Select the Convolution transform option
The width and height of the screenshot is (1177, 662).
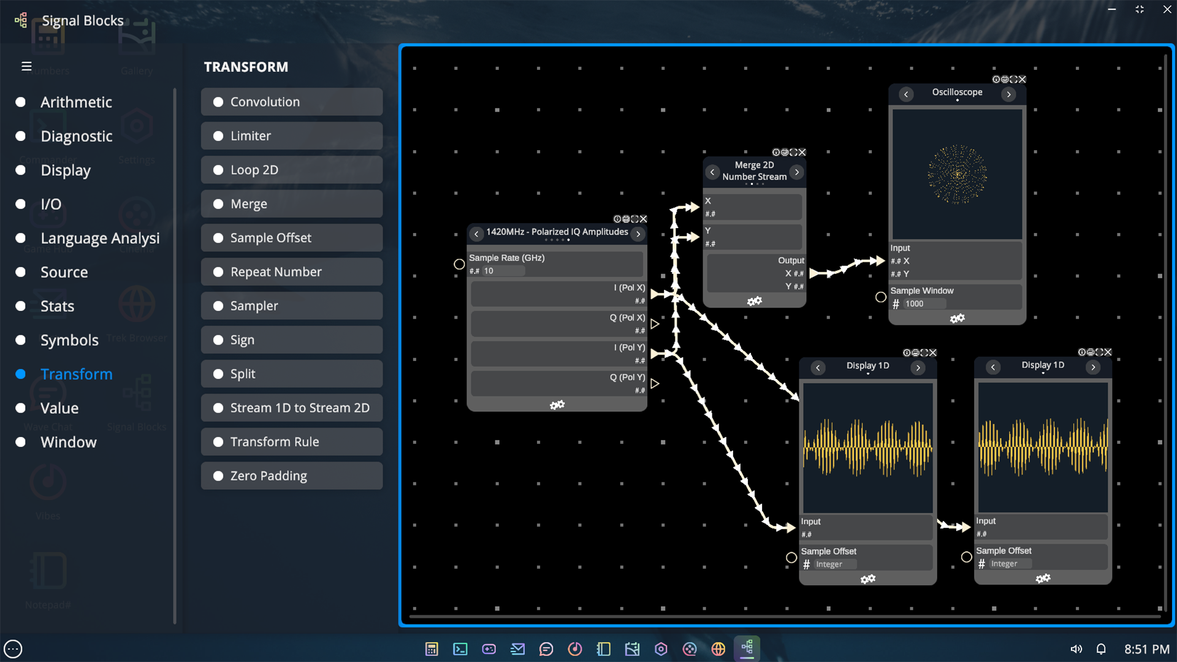pyautogui.click(x=291, y=102)
